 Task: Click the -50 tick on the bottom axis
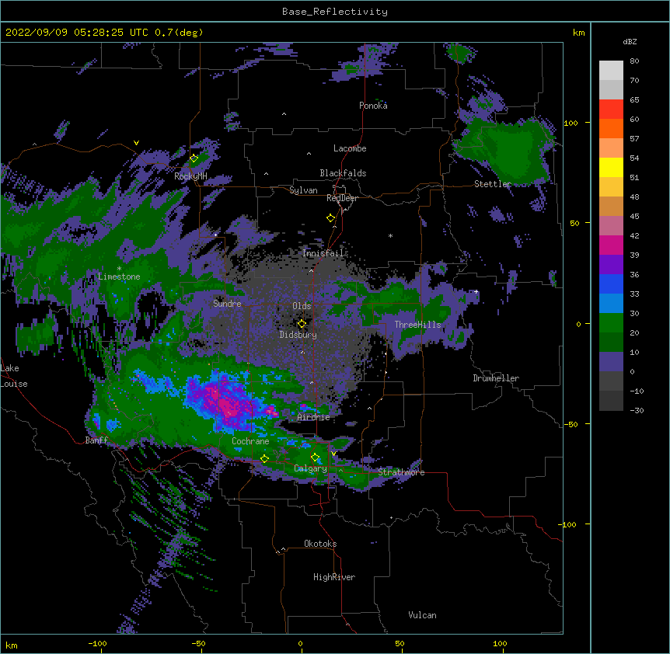pyautogui.click(x=198, y=644)
